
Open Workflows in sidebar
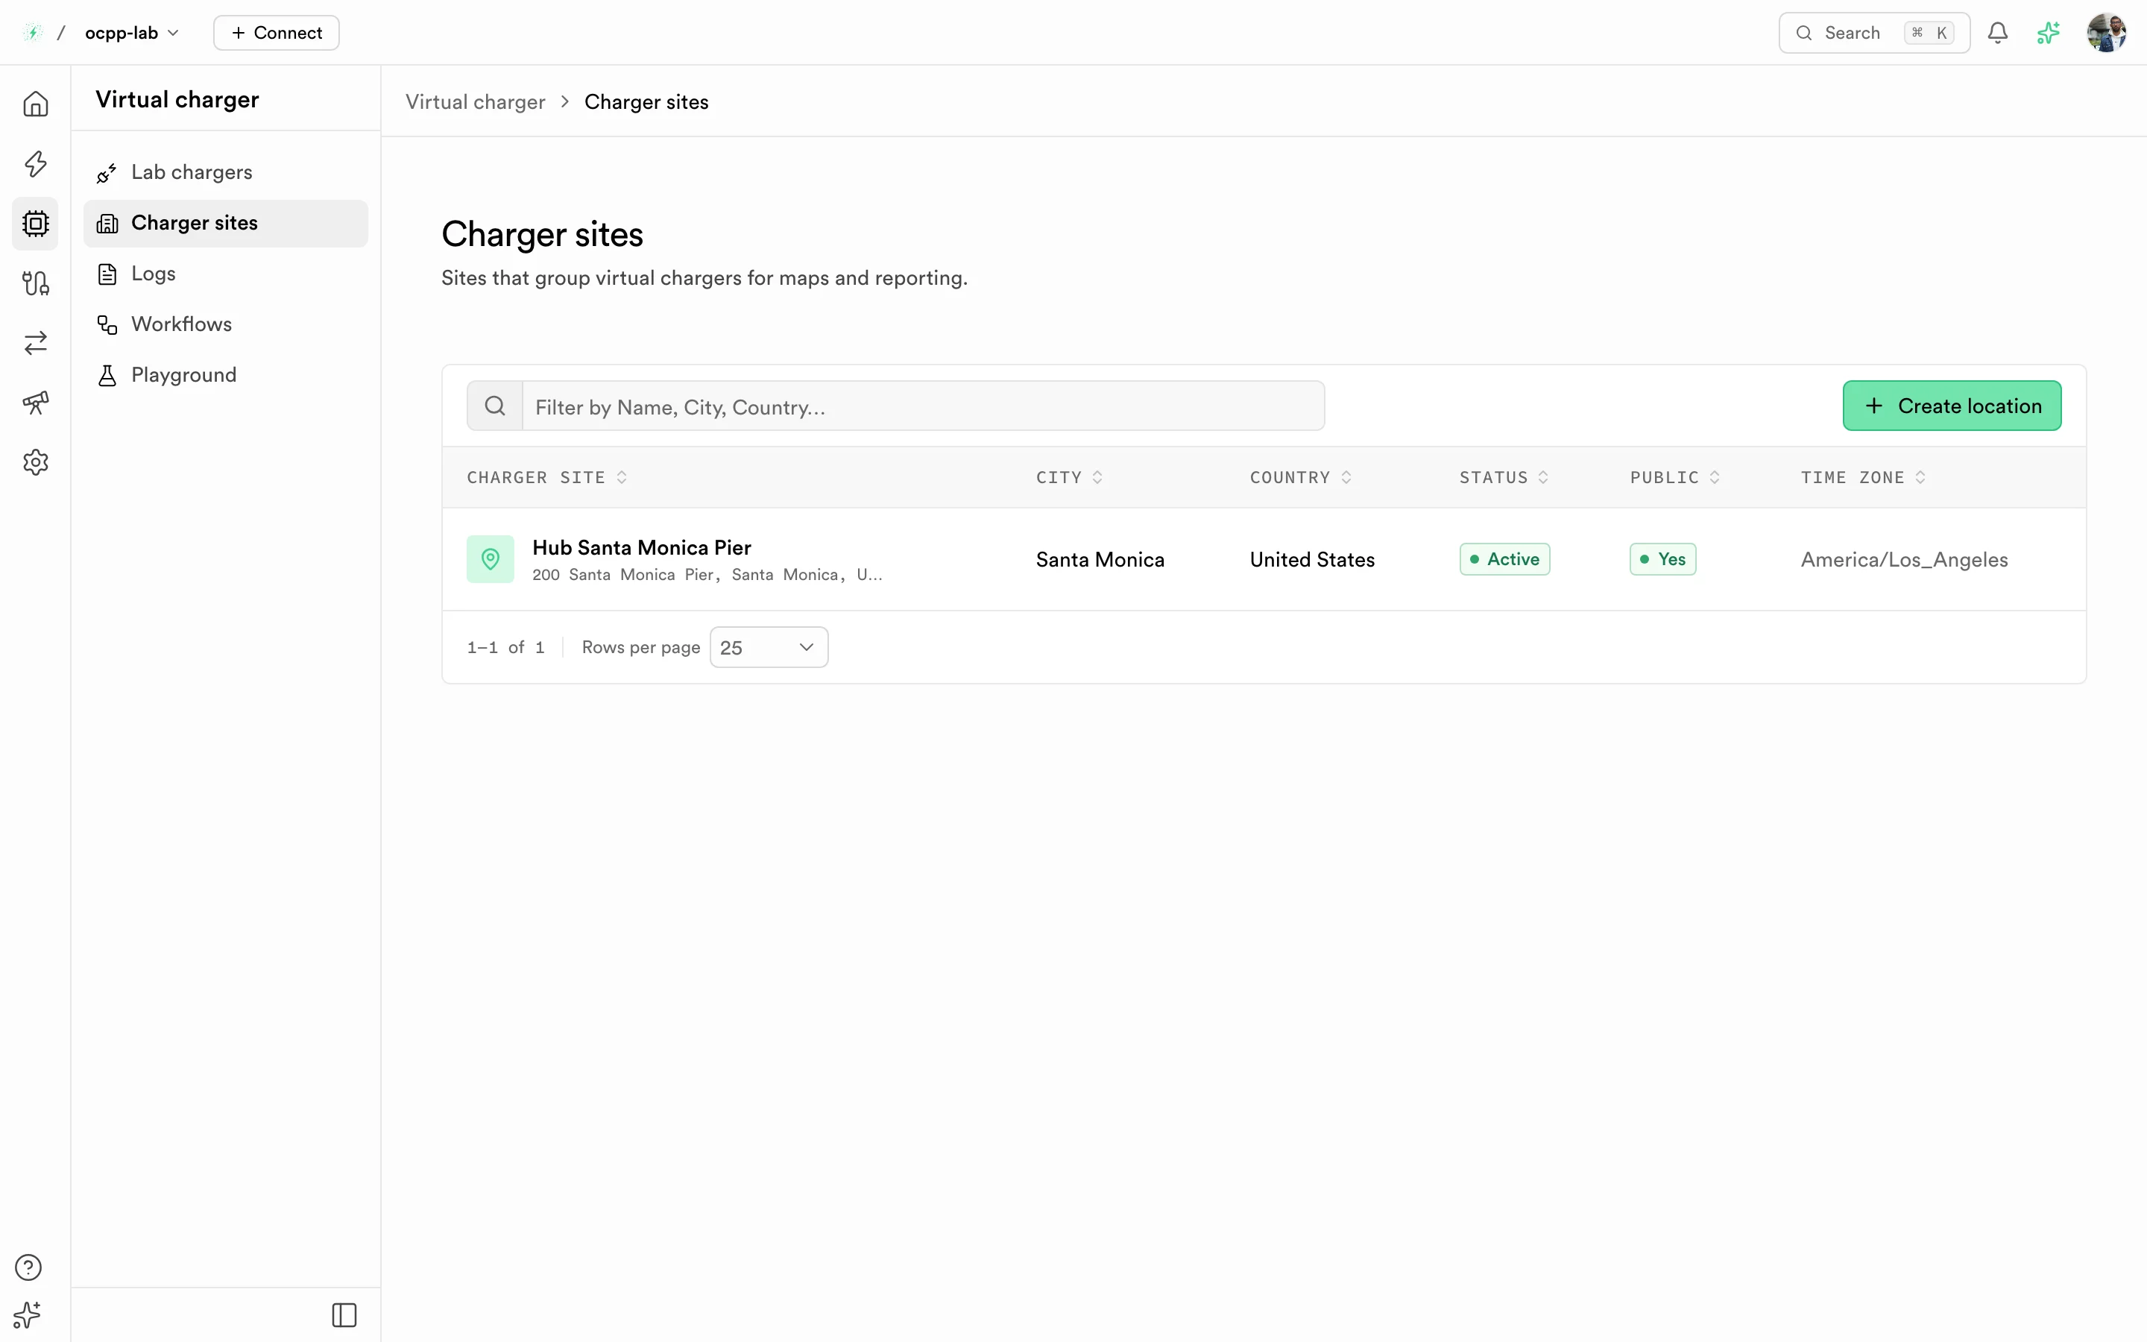tap(225, 324)
